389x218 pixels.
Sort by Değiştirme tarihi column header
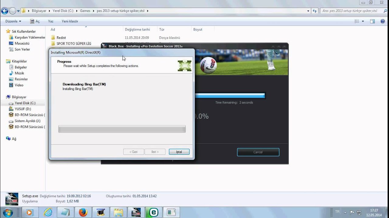[x=137, y=29]
